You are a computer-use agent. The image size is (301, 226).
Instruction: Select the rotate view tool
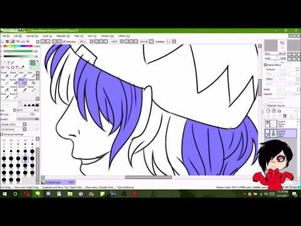[13, 67]
